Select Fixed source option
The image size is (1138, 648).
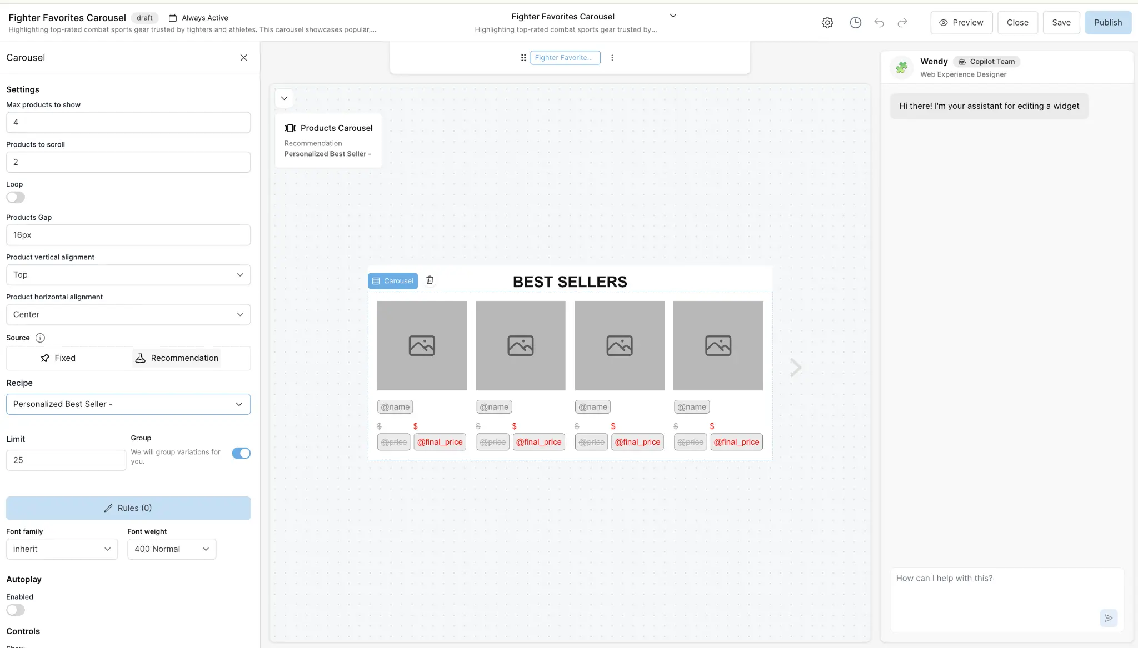pyautogui.click(x=58, y=358)
